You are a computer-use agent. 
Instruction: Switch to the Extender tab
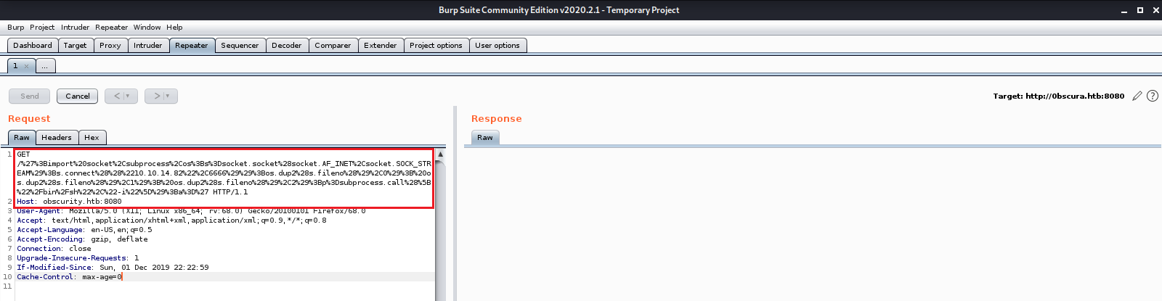(381, 45)
